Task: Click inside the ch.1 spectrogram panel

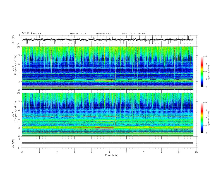Action: (x=107, y=68)
